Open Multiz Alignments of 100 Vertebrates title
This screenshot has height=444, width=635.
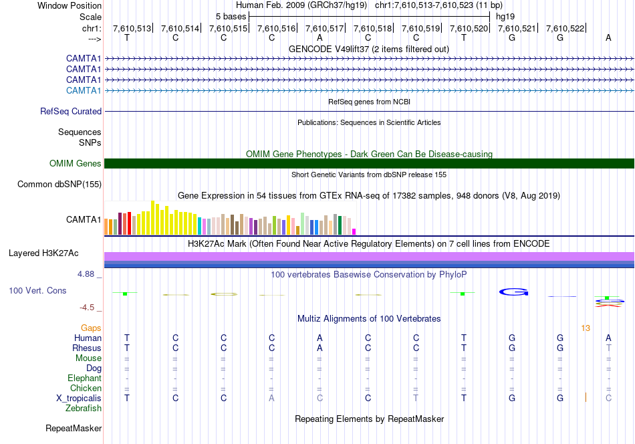(369, 319)
